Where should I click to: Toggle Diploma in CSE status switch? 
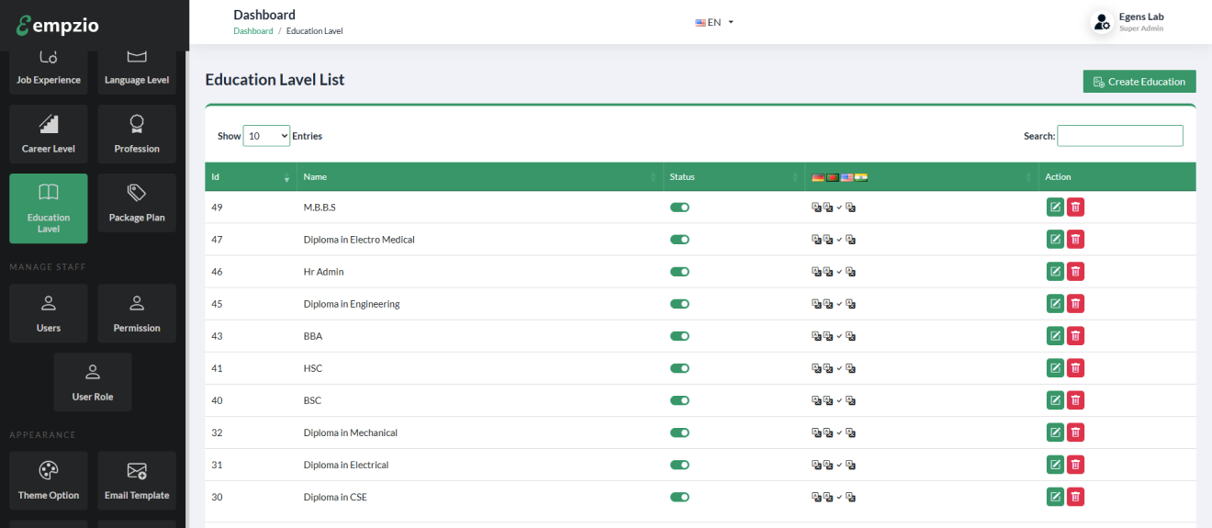679,497
